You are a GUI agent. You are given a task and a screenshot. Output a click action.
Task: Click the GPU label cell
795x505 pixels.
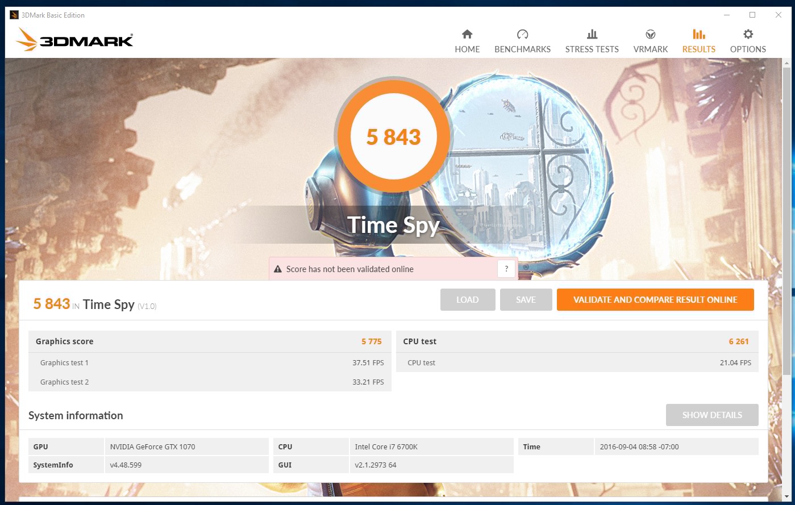(x=66, y=447)
